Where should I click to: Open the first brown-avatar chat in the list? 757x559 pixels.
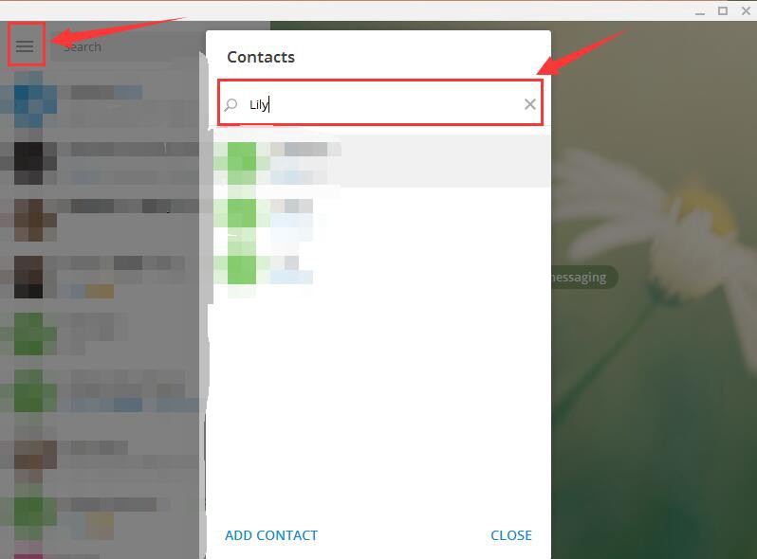point(100,220)
